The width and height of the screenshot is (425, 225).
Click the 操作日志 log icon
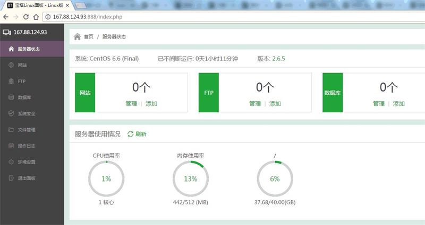(x=11, y=146)
